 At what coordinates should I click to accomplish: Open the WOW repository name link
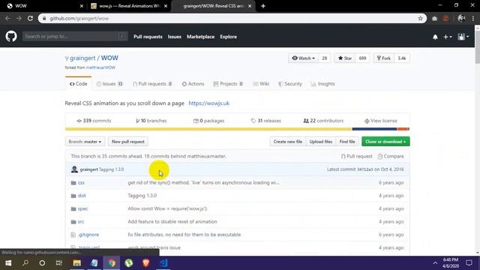tap(109, 58)
